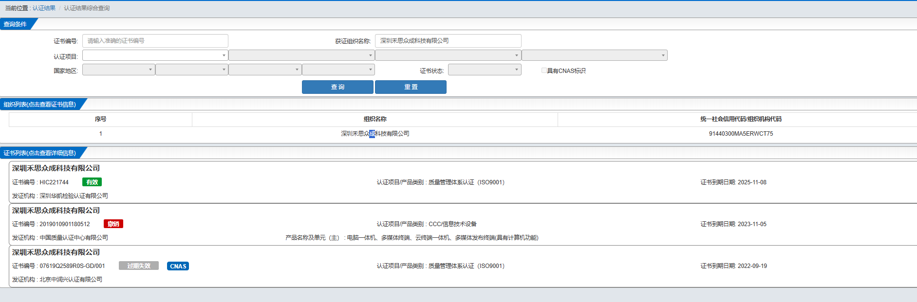The image size is (917, 302).
Task: Select the 证书列表 section tab
Action: (x=40, y=153)
